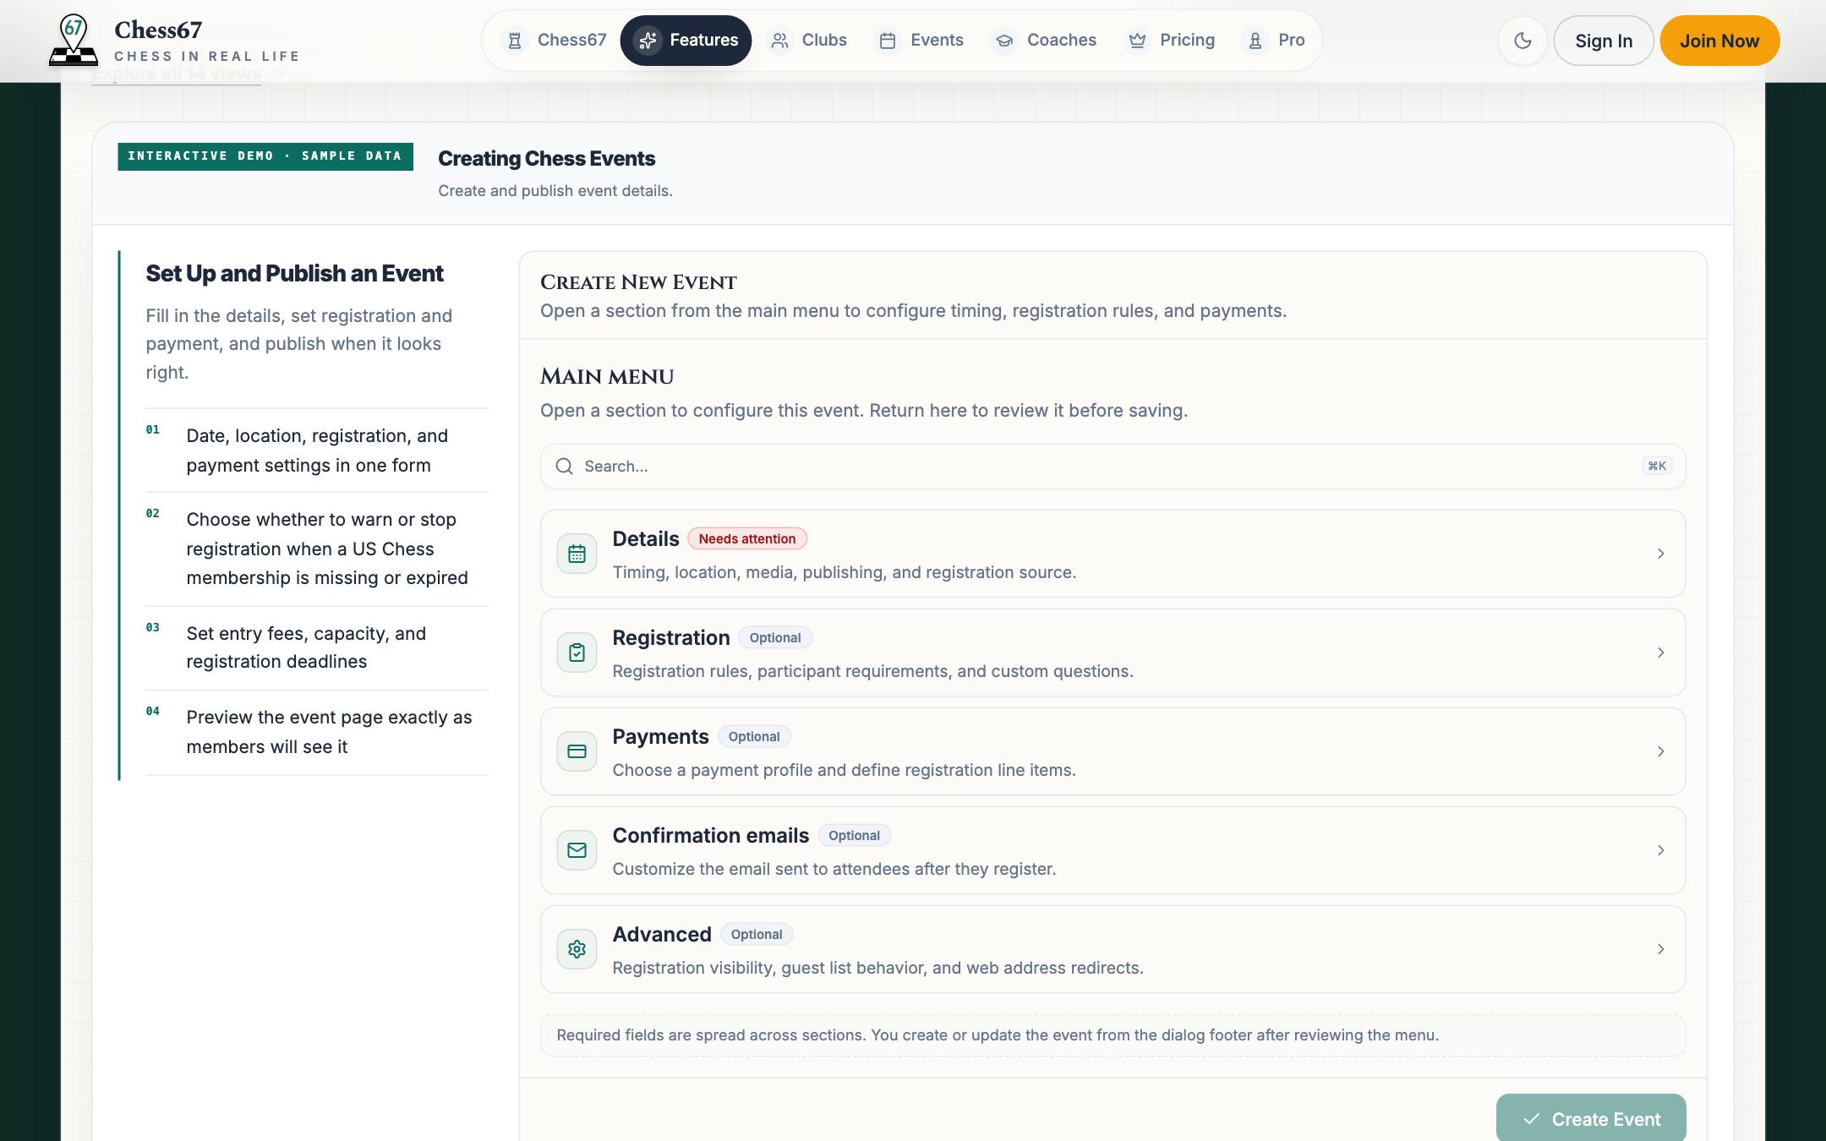Open the Coaches nav tab
1826x1141 pixels.
1045,40
